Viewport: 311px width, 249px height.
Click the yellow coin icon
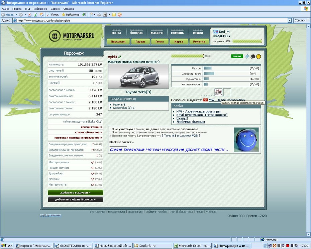click(x=258, y=57)
